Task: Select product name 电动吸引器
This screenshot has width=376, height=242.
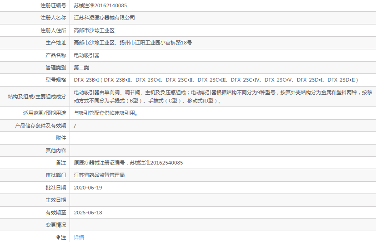Action: pos(86,55)
